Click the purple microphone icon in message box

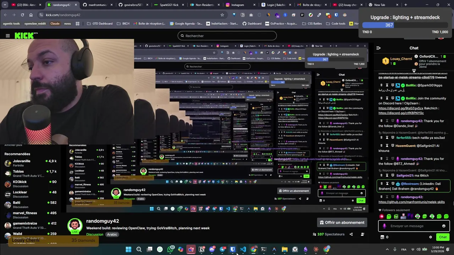[x=384, y=226]
